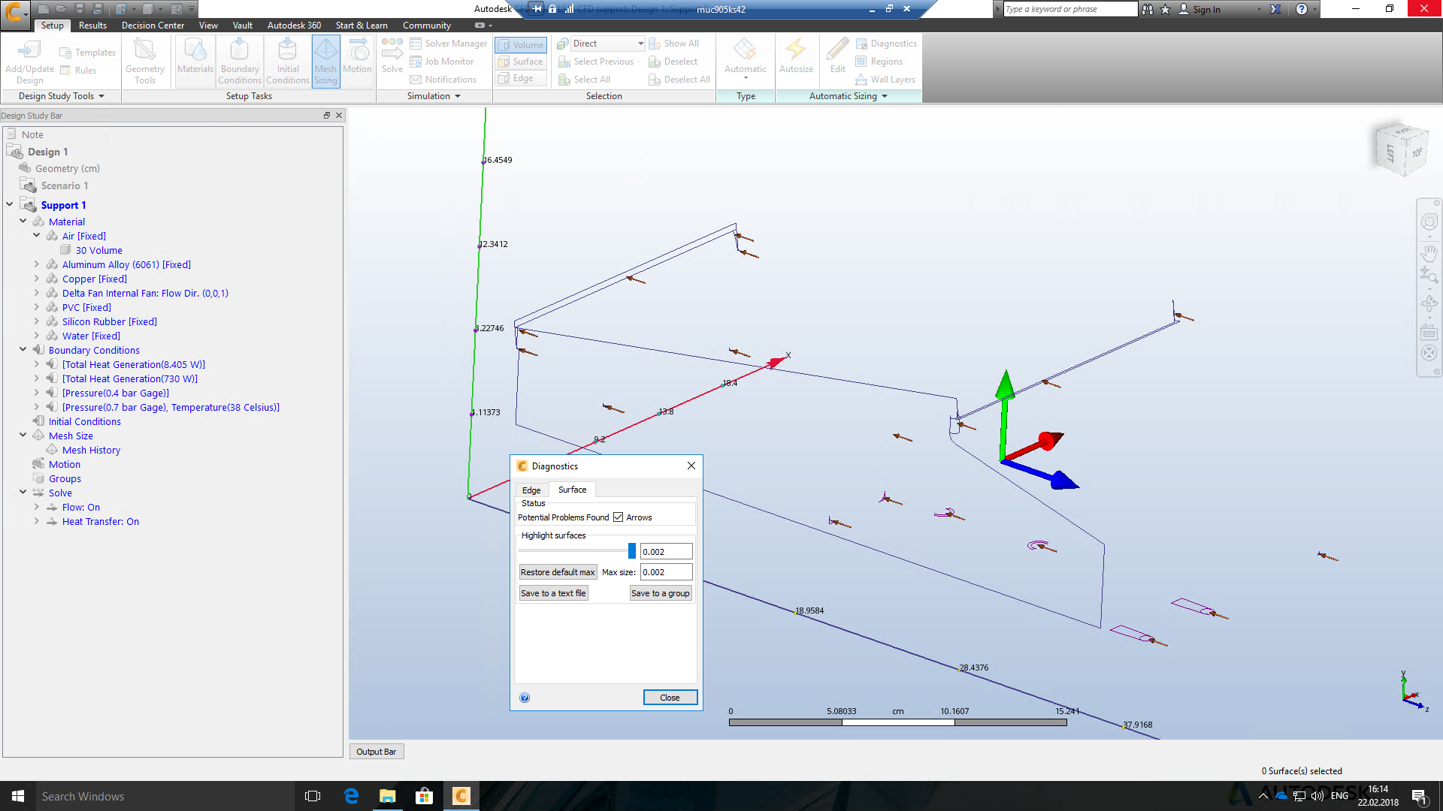Type in the Max size field
Screen dimensions: 1443x811
[664, 571]
